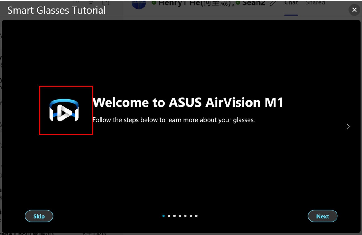Jump to the seventh tutorial page dot

196,216
